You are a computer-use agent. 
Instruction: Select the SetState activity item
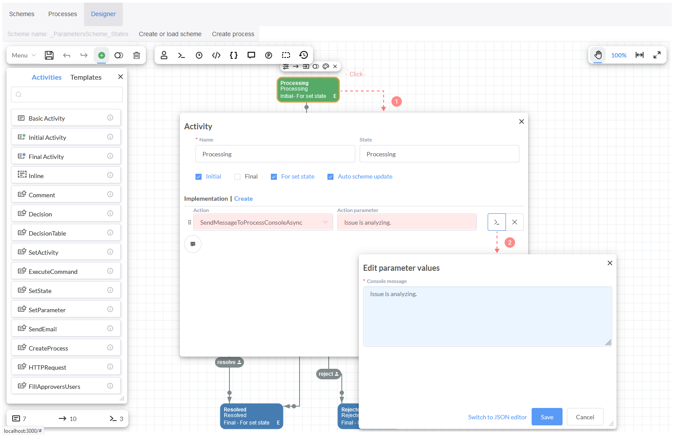66,290
